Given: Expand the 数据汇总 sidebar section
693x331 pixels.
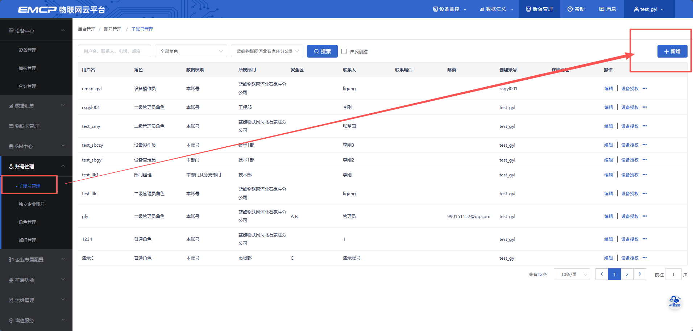Looking at the screenshot, I should tap(36, 106).
